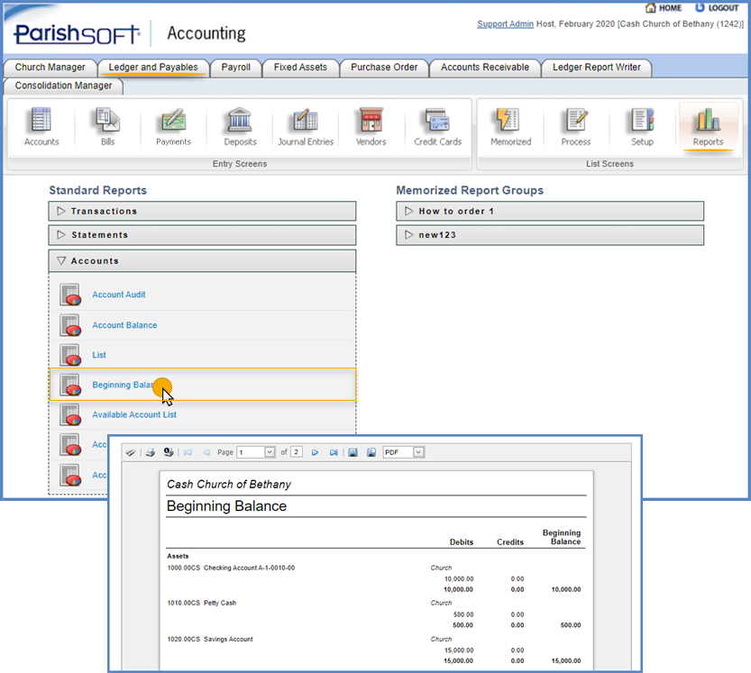Click the report icon beside Account Balance
Image resolution: width=751 pixels, height=673 pixels.
pos(70,325)
